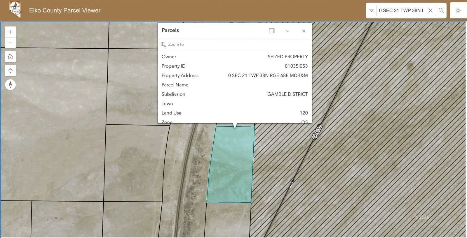Zoom in on the map
Image resolution: width=467 pixels, height=238 pixels.
pyautogui.click(x=11, y=32)
